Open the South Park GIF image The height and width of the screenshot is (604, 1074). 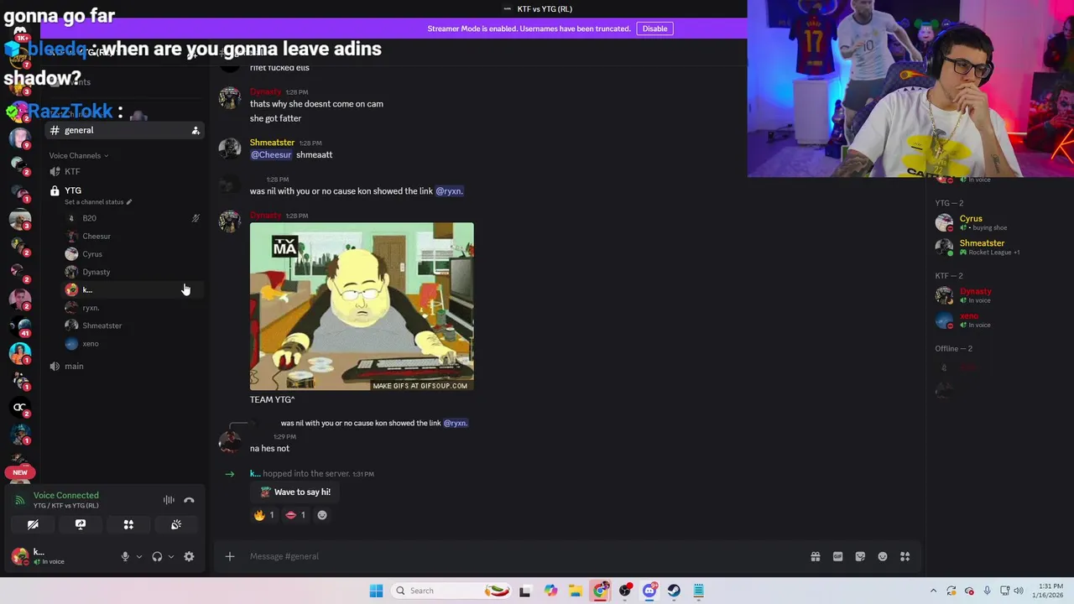(x=362, y=306)
